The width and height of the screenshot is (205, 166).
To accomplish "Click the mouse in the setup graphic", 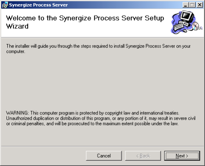I will pyautogui.click(x=185, y=31).
